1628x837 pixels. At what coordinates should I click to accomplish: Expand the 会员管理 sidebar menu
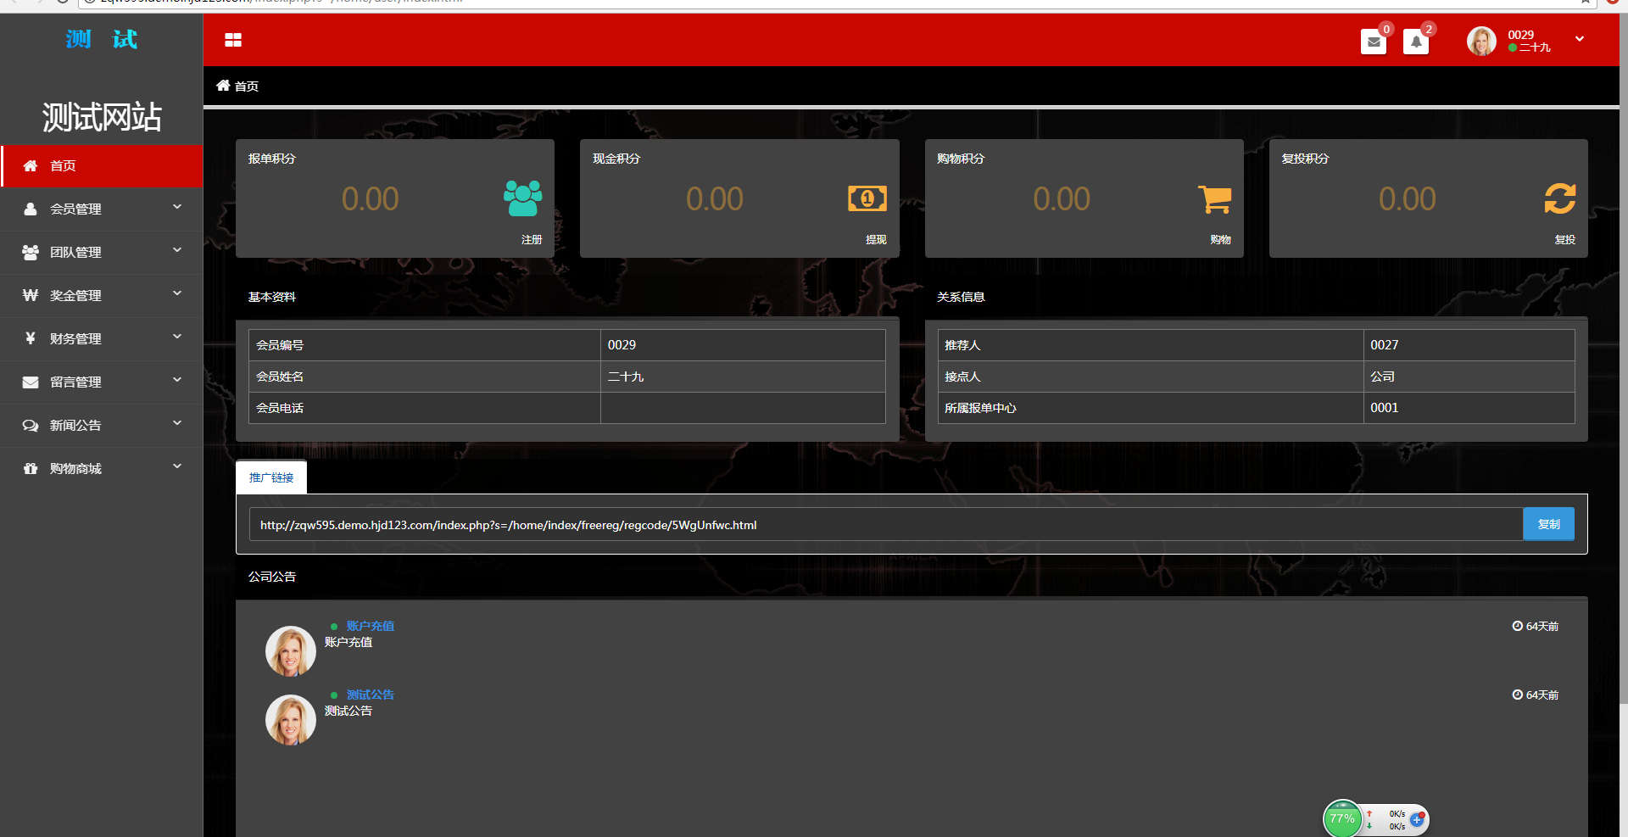coord(102,209)
